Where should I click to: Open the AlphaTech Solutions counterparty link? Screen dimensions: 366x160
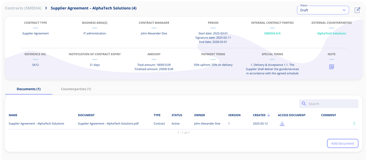[x=331, y=34]
